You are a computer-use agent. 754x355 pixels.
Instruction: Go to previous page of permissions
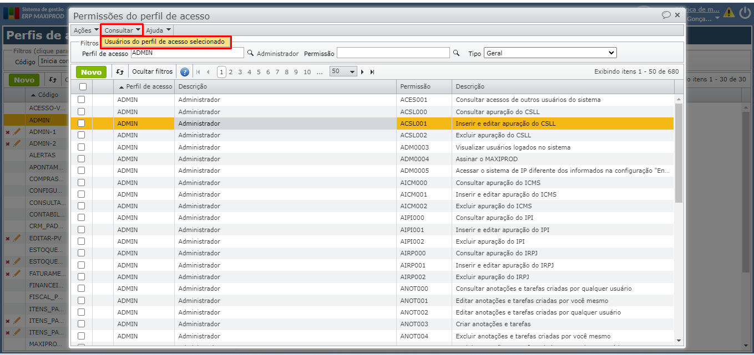pos(208,72)
